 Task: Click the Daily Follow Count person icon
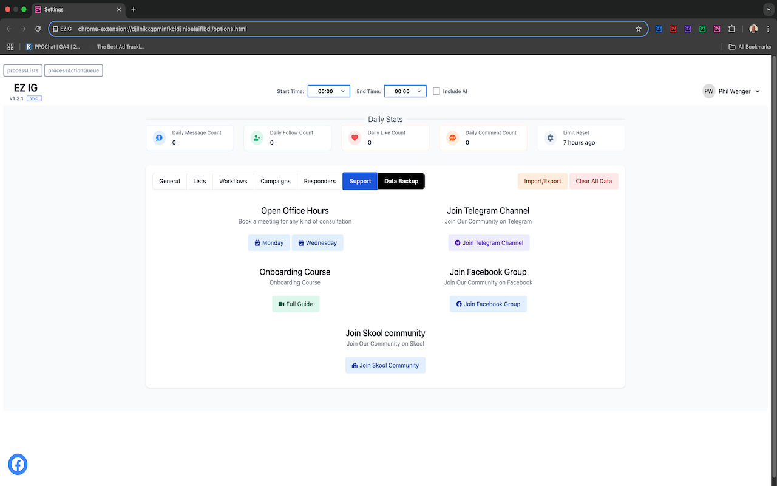point(257,137)
